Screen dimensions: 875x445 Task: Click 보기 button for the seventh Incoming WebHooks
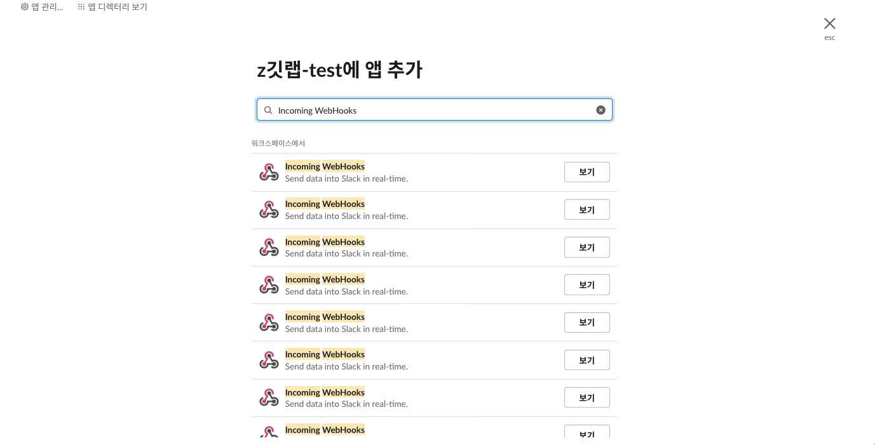pyautogui.click(x=587, y=397)
